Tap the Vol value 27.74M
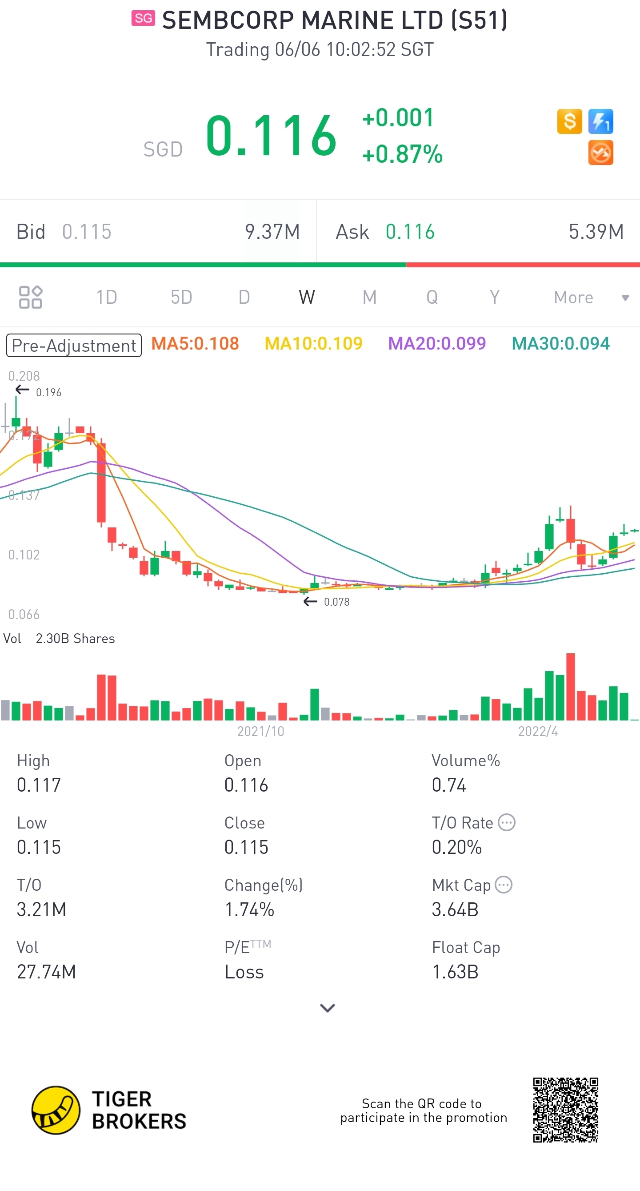 [46, 972]
